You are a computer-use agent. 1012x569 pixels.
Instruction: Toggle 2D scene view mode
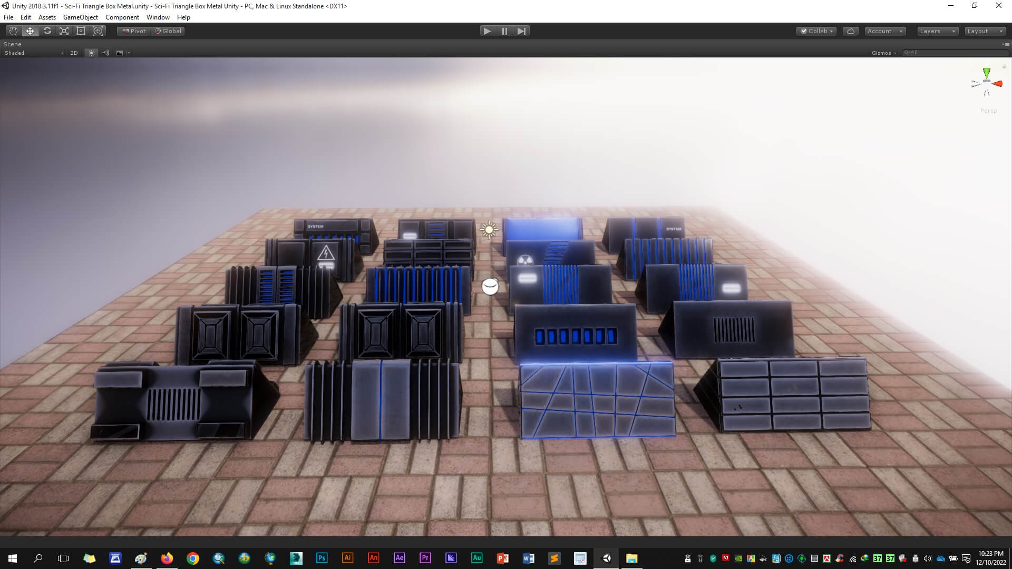[x=74, y=53]
